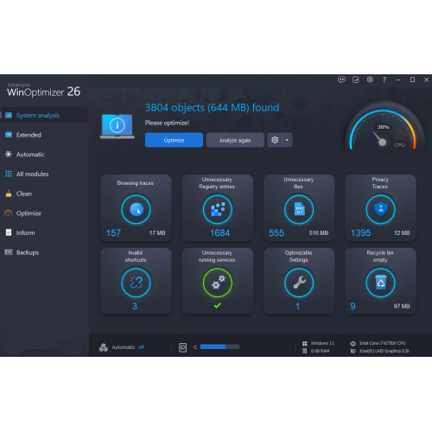Click the 555 unnecessary files count

[276, 232]
